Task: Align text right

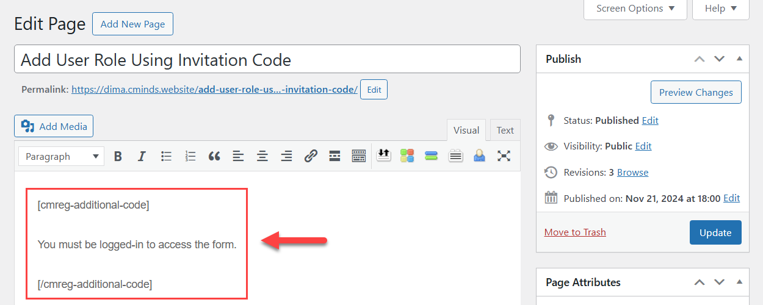Action: [286, 156]
